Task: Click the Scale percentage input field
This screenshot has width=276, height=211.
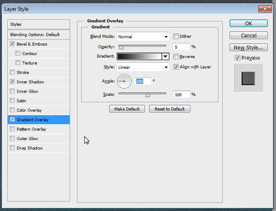Action: pyautogui.click(x=181, y=94)
